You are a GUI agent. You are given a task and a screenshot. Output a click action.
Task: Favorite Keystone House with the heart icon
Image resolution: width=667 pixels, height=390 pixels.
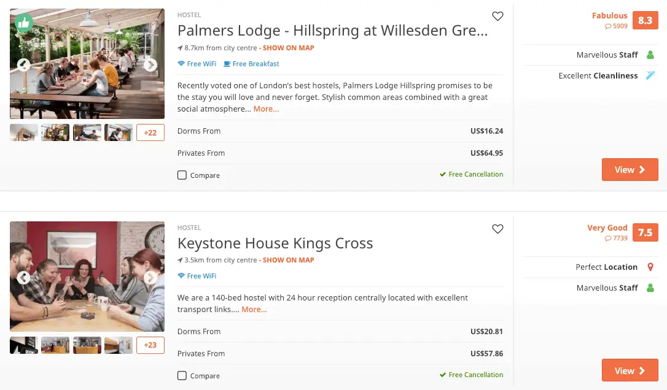[x=497, y=229]
